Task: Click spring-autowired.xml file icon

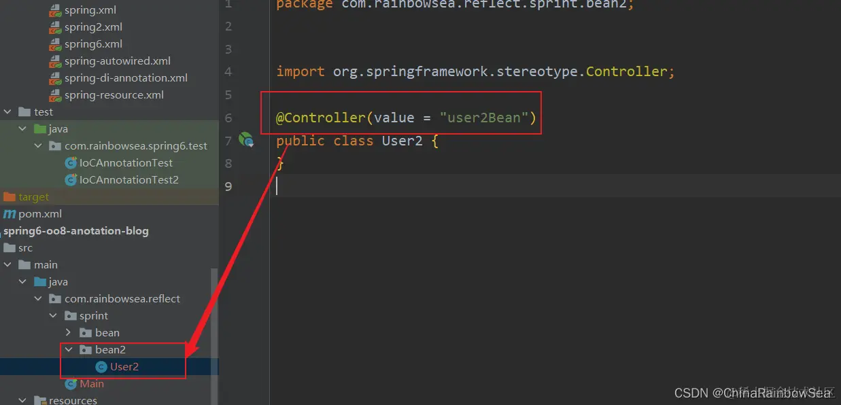Action: pyautogui.click(x=55, y=61)
